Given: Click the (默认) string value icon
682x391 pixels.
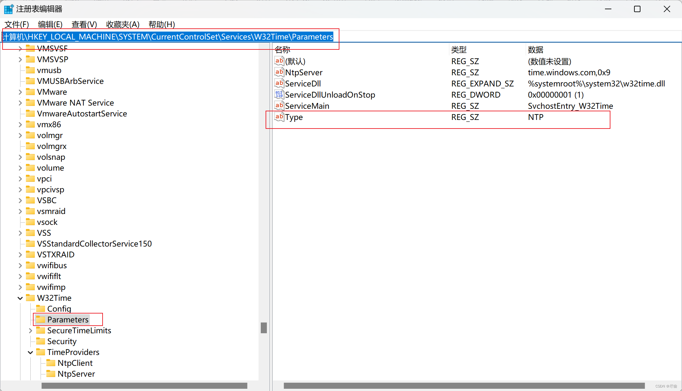Looking at the screenshot, I should (279, 61).
